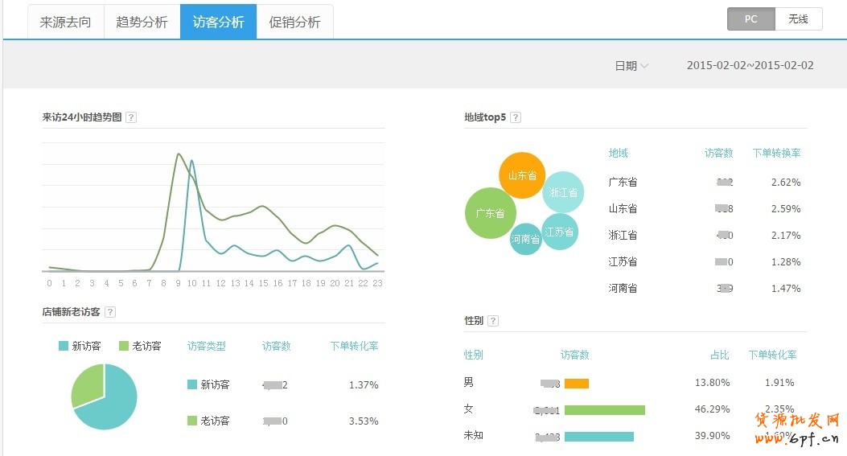Screen dimensions: 847x456
Task: Open the 来源去向 tab
Action: [66, 22]
